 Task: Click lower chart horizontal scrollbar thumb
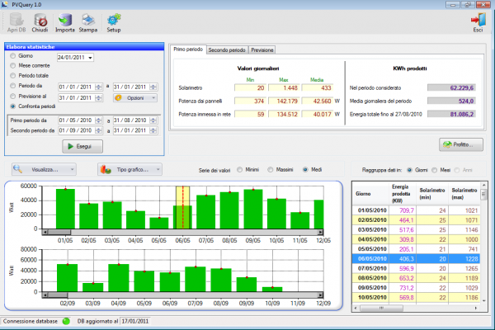pos(58,295)
